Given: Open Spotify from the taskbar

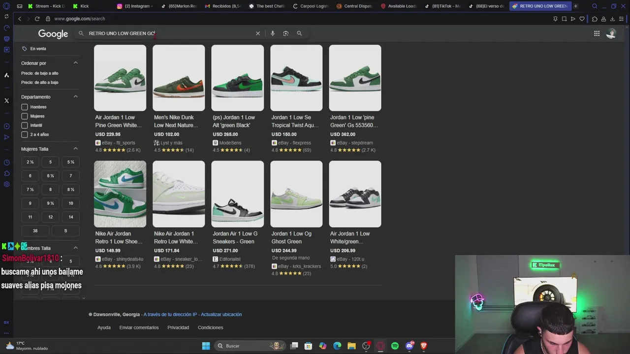Looking at the screenshot, I should pyautogui.click(x=395, y=346).
